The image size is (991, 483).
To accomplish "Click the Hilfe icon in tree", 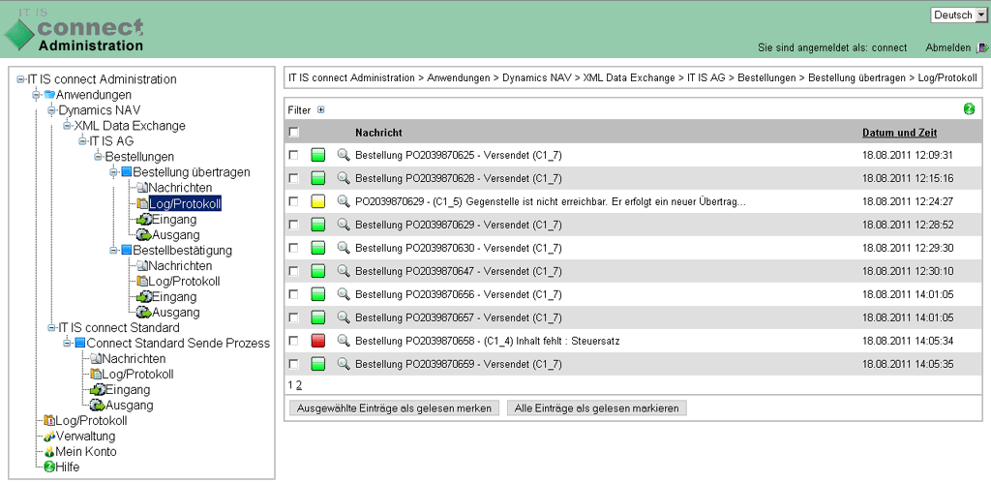I will point(48,468).
